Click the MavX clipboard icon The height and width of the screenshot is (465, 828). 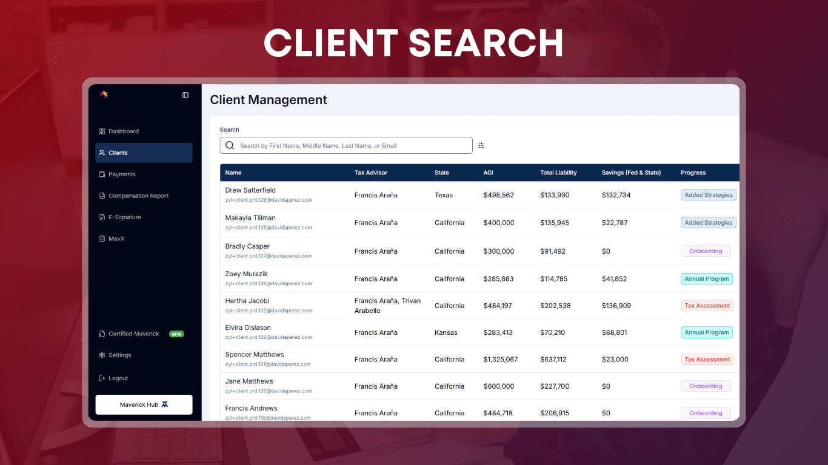(x=102, y=239)
